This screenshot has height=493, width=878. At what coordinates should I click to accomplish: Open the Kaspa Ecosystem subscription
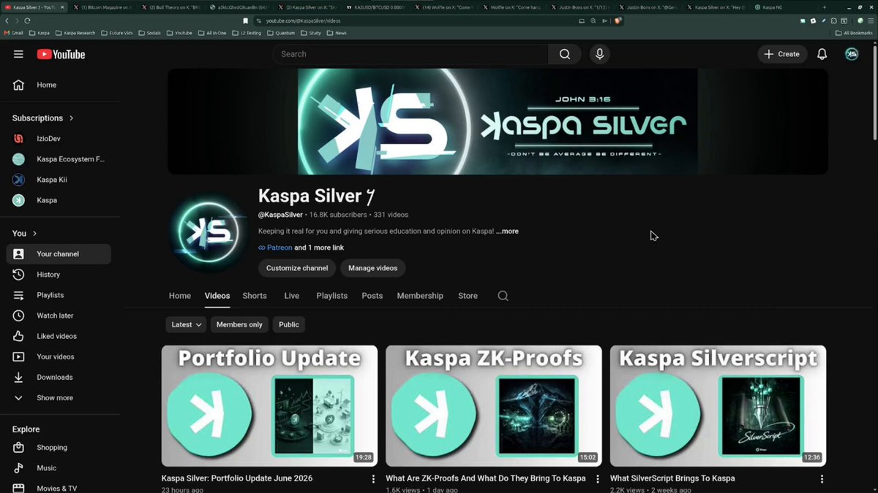59,159
